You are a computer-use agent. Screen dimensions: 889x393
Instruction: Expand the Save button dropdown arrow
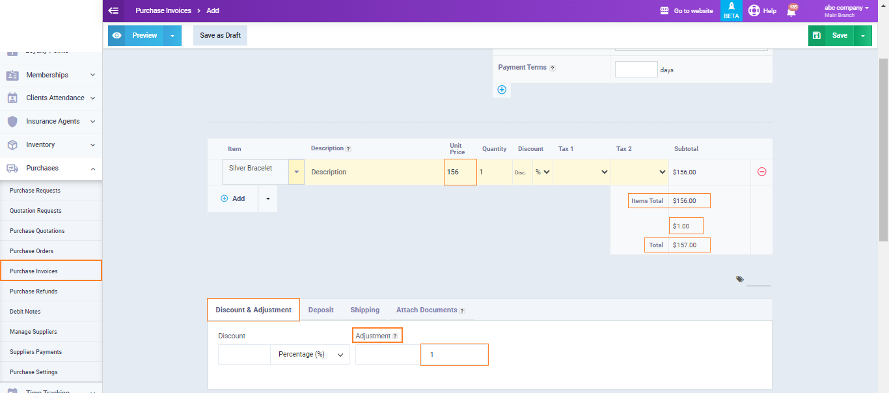pos(862,36)
